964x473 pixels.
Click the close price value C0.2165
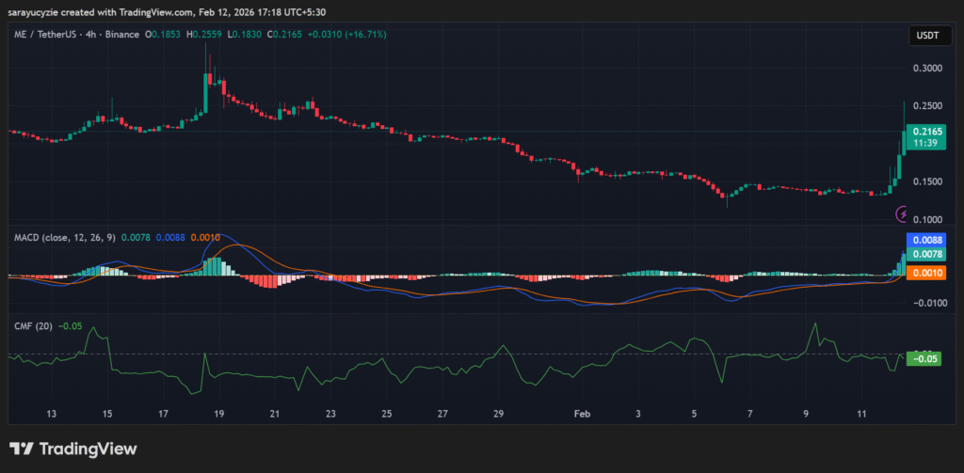(x=285, y=35)
